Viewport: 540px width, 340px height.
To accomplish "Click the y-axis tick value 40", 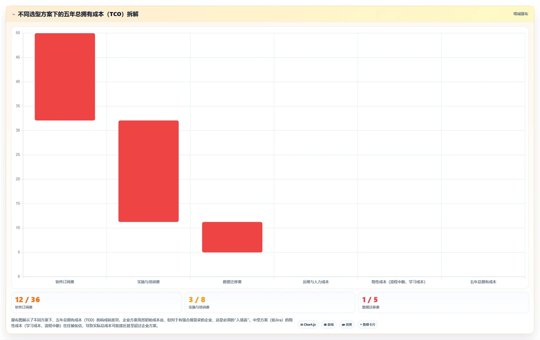I will coord(18,82).
